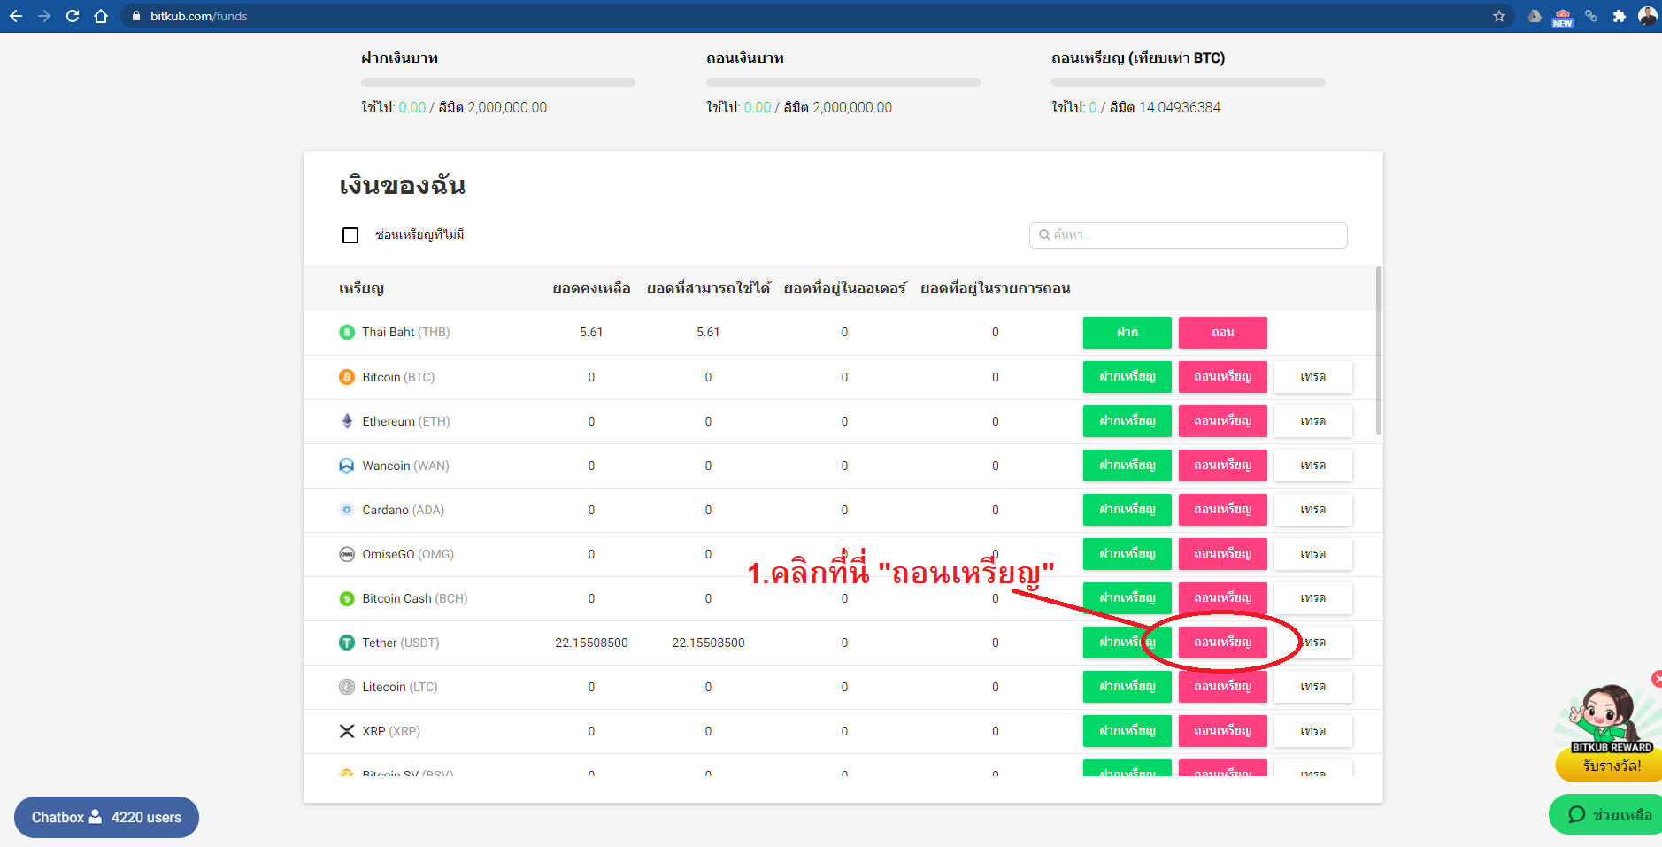Click the NEW extension icon in toolbar

(1563, 17)
